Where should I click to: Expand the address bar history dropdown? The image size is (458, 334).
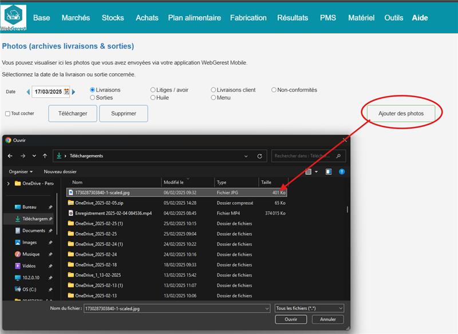(246, 156)
